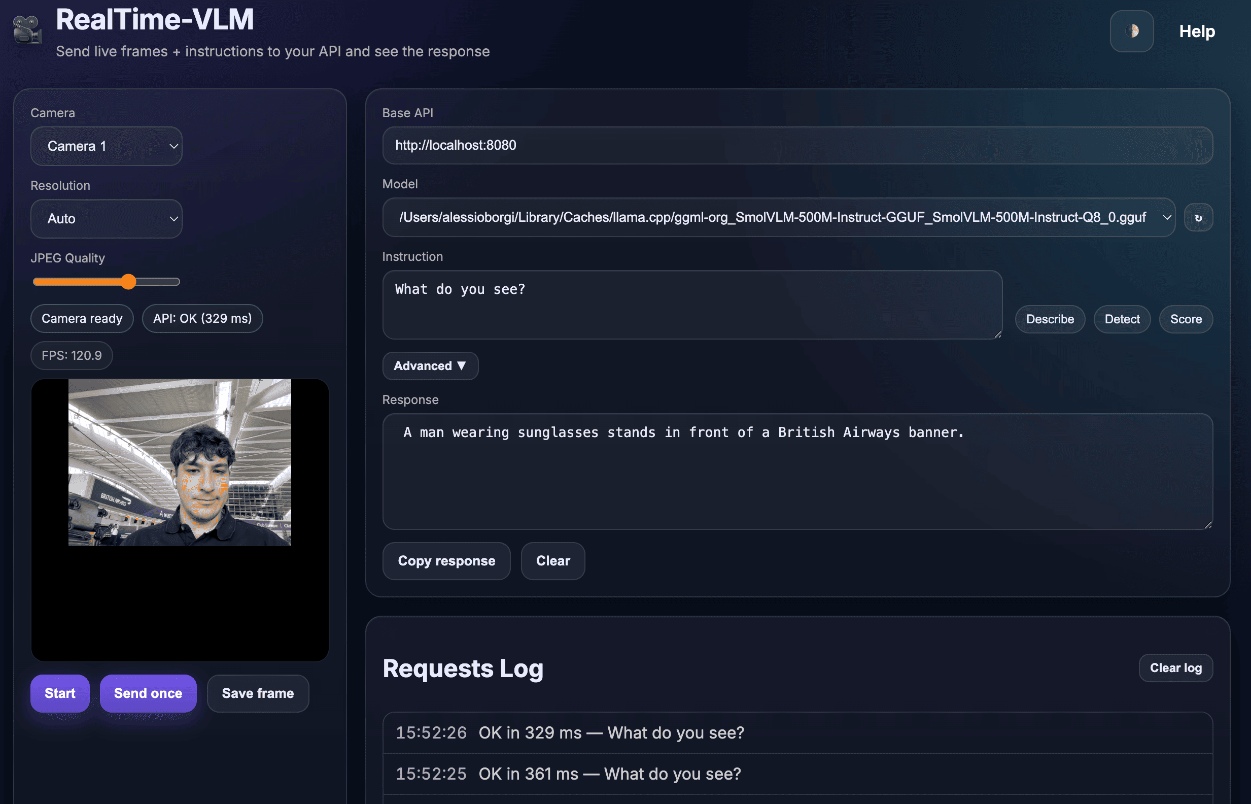This screenshot has height=804, width=1251.
Task: Open the Help link
Action: click(1197, 31)
